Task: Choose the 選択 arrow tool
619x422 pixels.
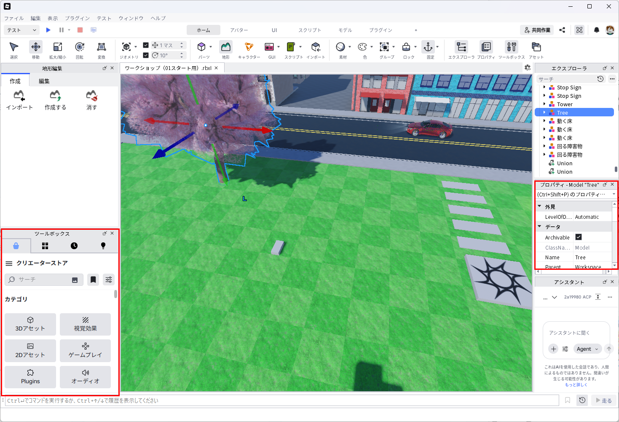Action: coord(14,50)
